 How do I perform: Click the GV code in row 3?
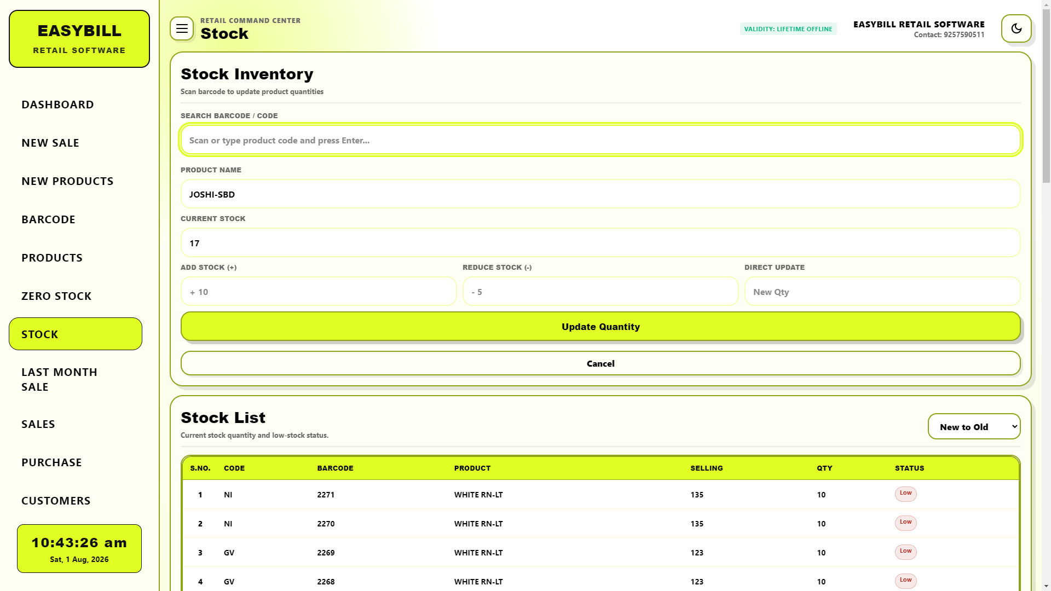(229, 553)
